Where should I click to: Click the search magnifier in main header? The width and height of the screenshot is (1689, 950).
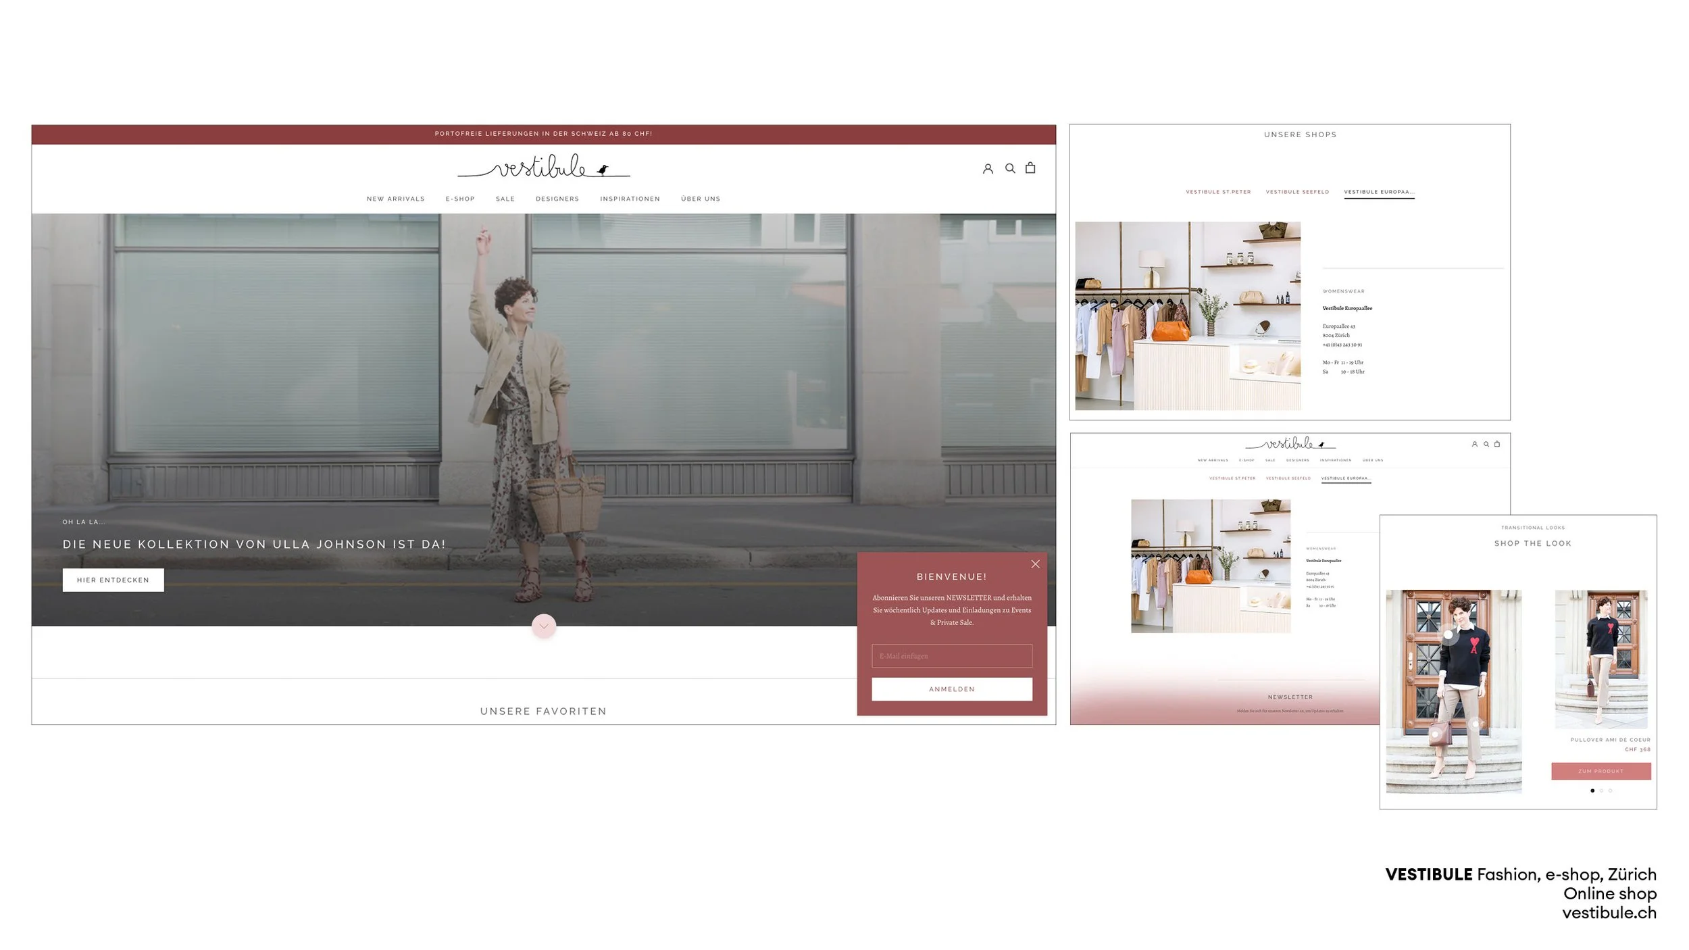(x=1010, y=168)
